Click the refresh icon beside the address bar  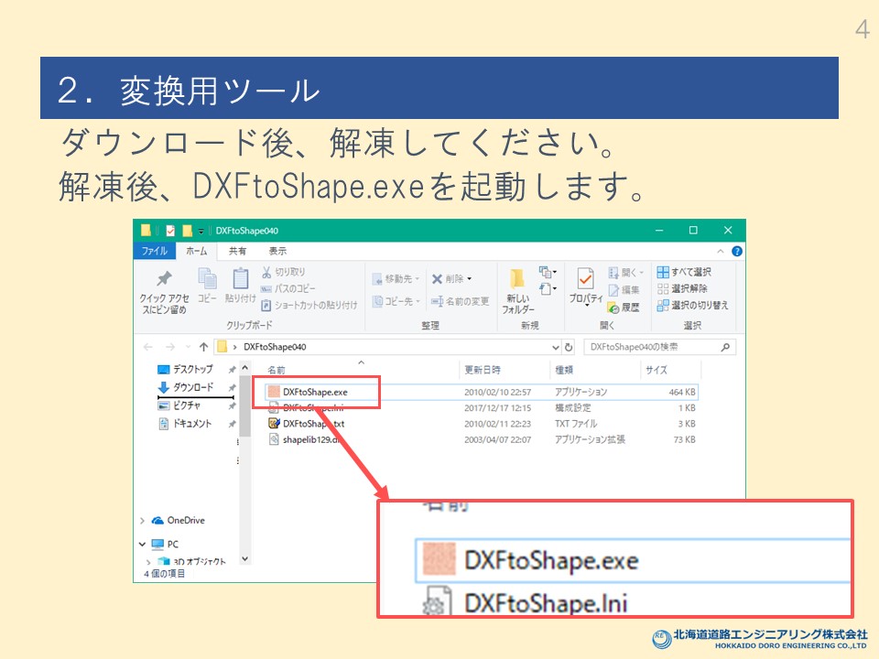(x=569, y=348)
